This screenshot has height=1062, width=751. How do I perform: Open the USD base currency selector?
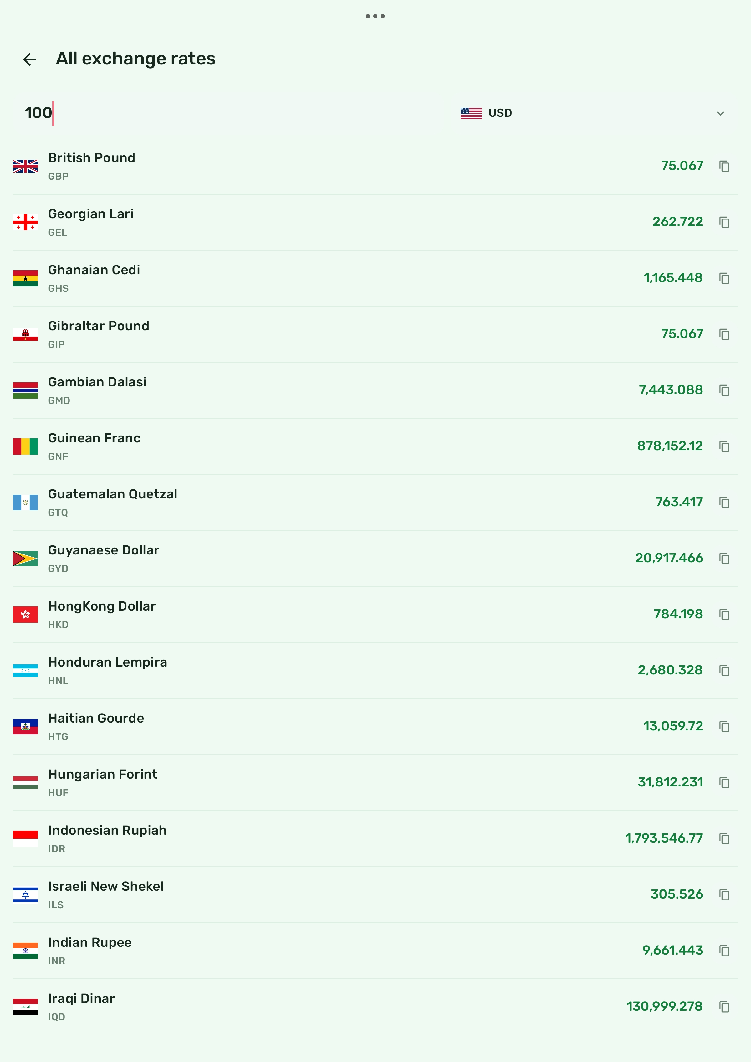[593, 113]
